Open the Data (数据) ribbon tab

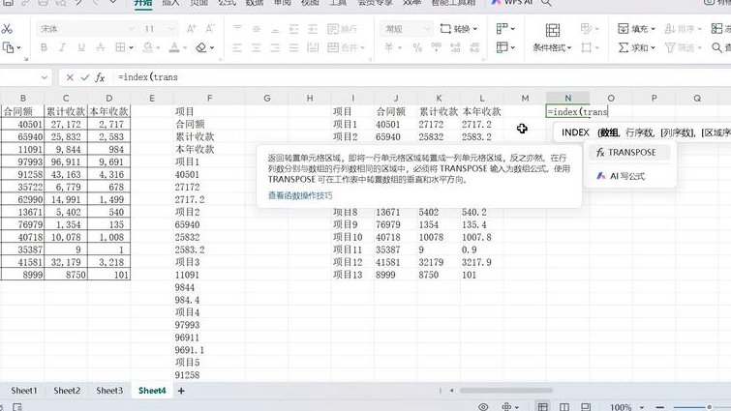(255, 3)
